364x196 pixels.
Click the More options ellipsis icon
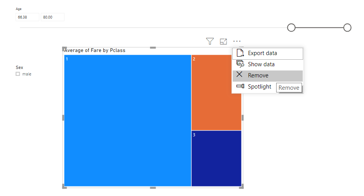tap(237, 41)
